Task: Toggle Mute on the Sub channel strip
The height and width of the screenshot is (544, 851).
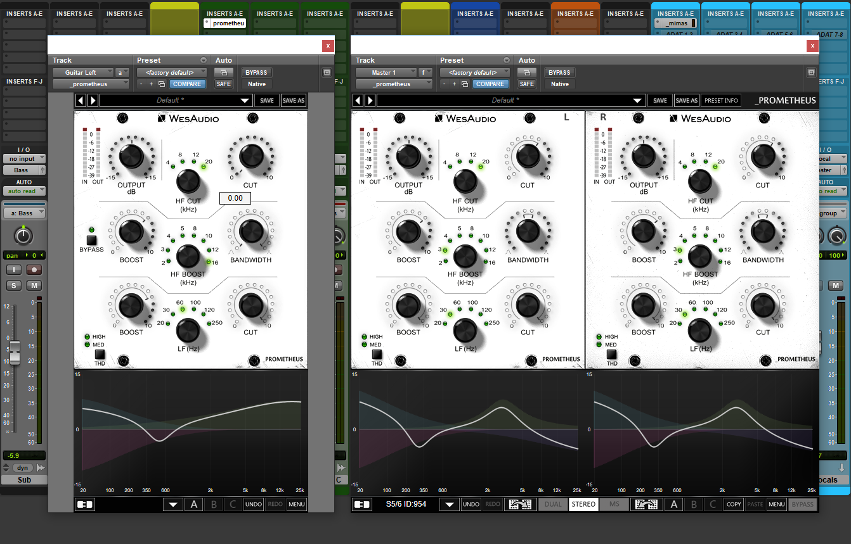Action: (34, 286)
